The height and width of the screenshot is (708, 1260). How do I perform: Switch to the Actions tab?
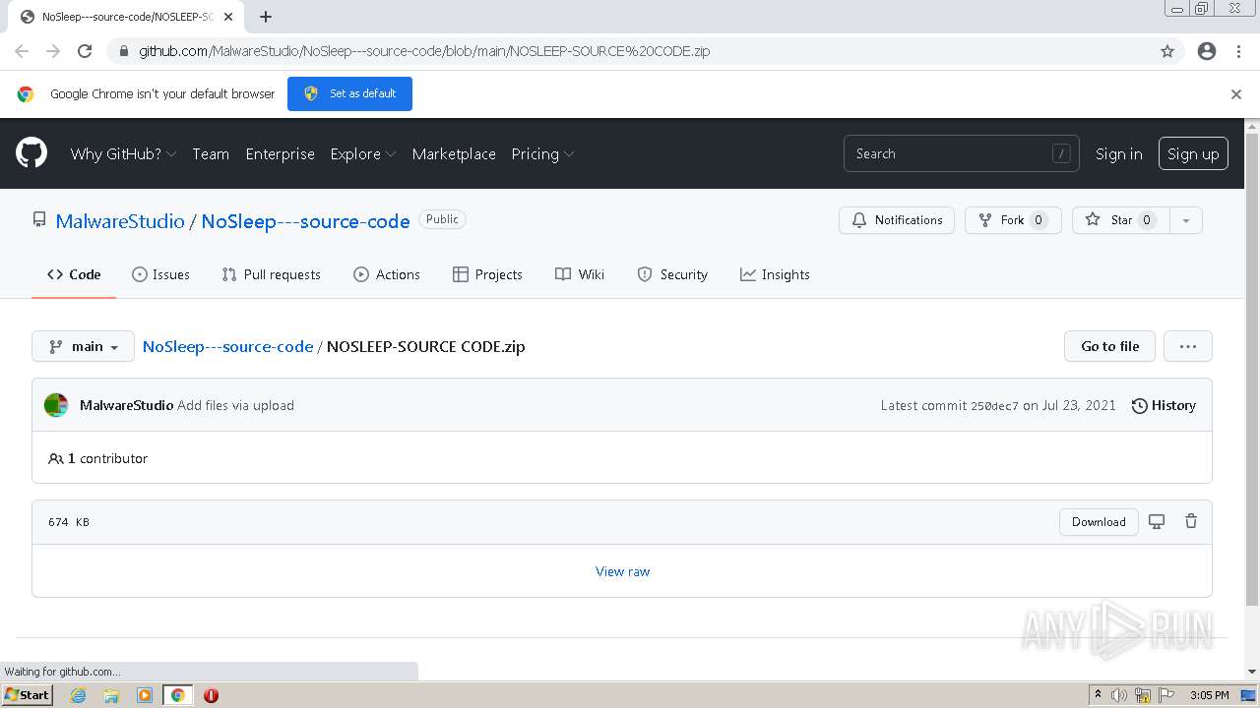387,274
